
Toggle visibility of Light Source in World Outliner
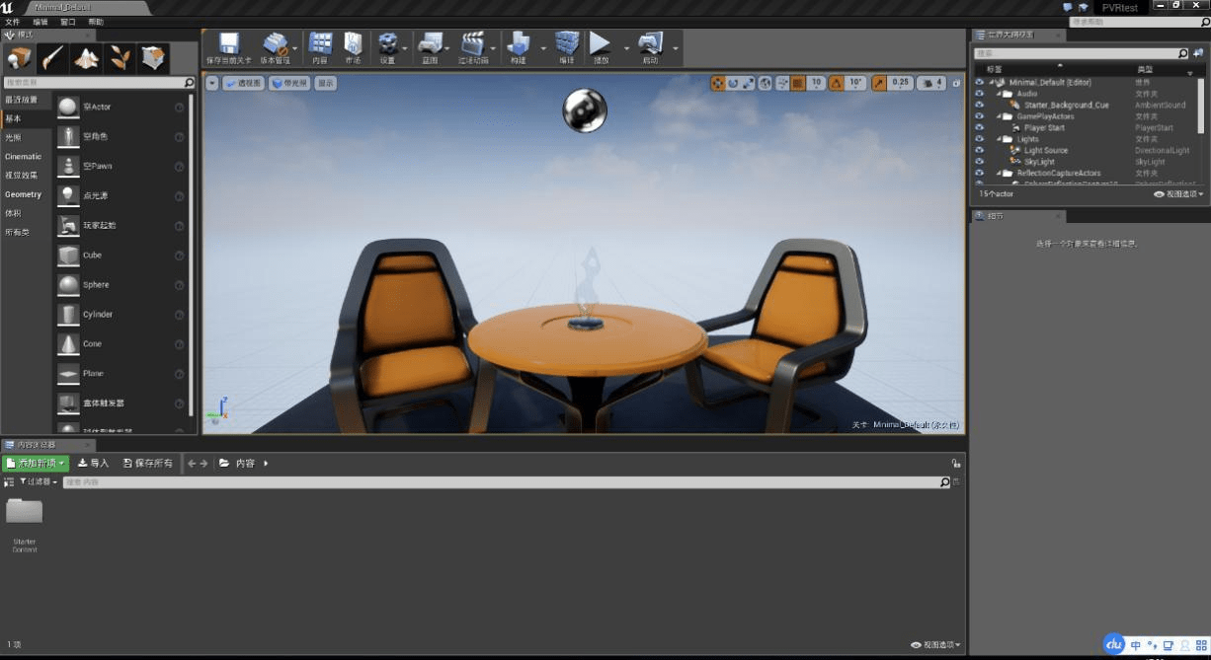click(979, 150)
